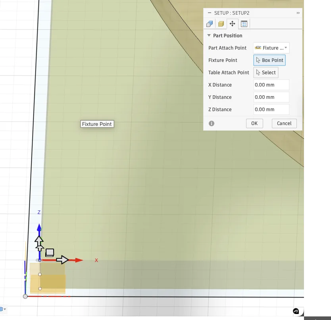The image size is (331, 320).
Task: Confirm the setup with OK
Action: point(254,123)
